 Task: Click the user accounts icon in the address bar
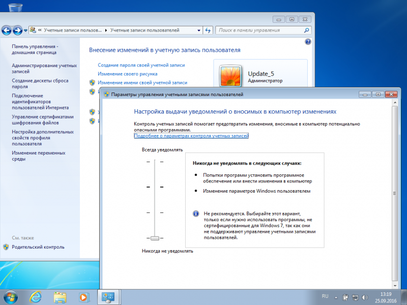33,30
